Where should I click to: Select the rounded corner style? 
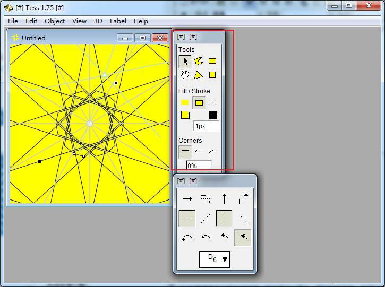coord(199,152)
